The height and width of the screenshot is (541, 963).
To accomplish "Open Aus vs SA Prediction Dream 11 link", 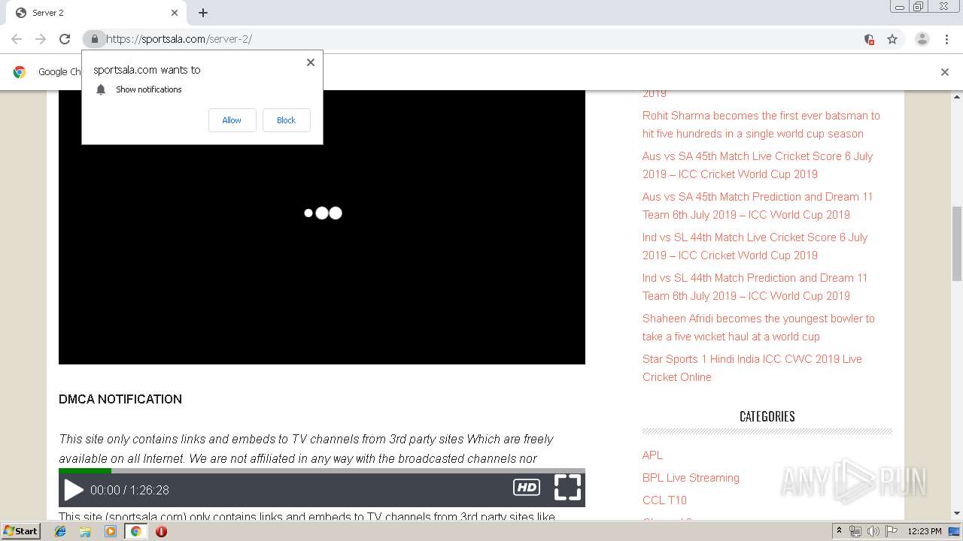I will [x=758, y=206].
